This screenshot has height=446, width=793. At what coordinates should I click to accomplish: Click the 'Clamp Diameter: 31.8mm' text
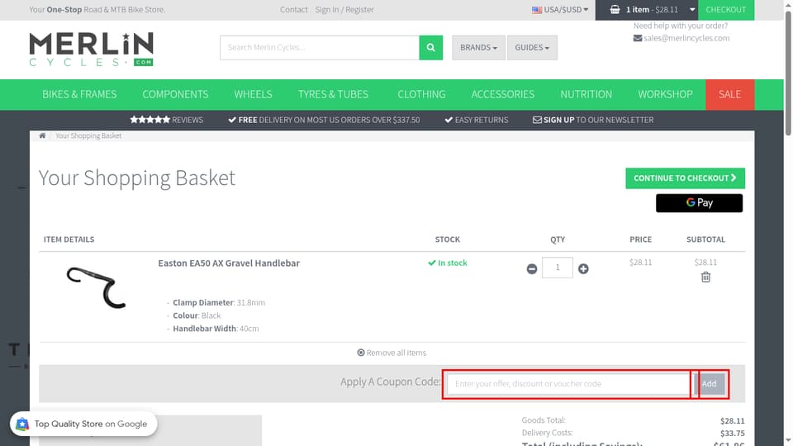[219, 302]
